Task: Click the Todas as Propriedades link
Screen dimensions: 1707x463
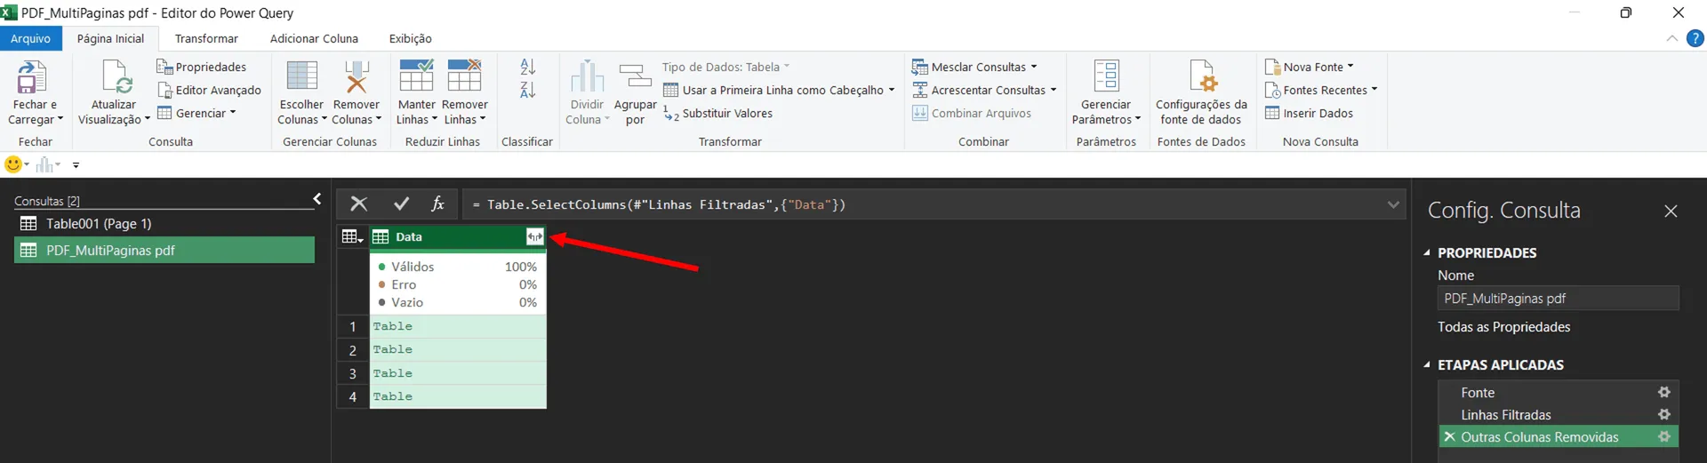Action: [x=1503, y=327]
